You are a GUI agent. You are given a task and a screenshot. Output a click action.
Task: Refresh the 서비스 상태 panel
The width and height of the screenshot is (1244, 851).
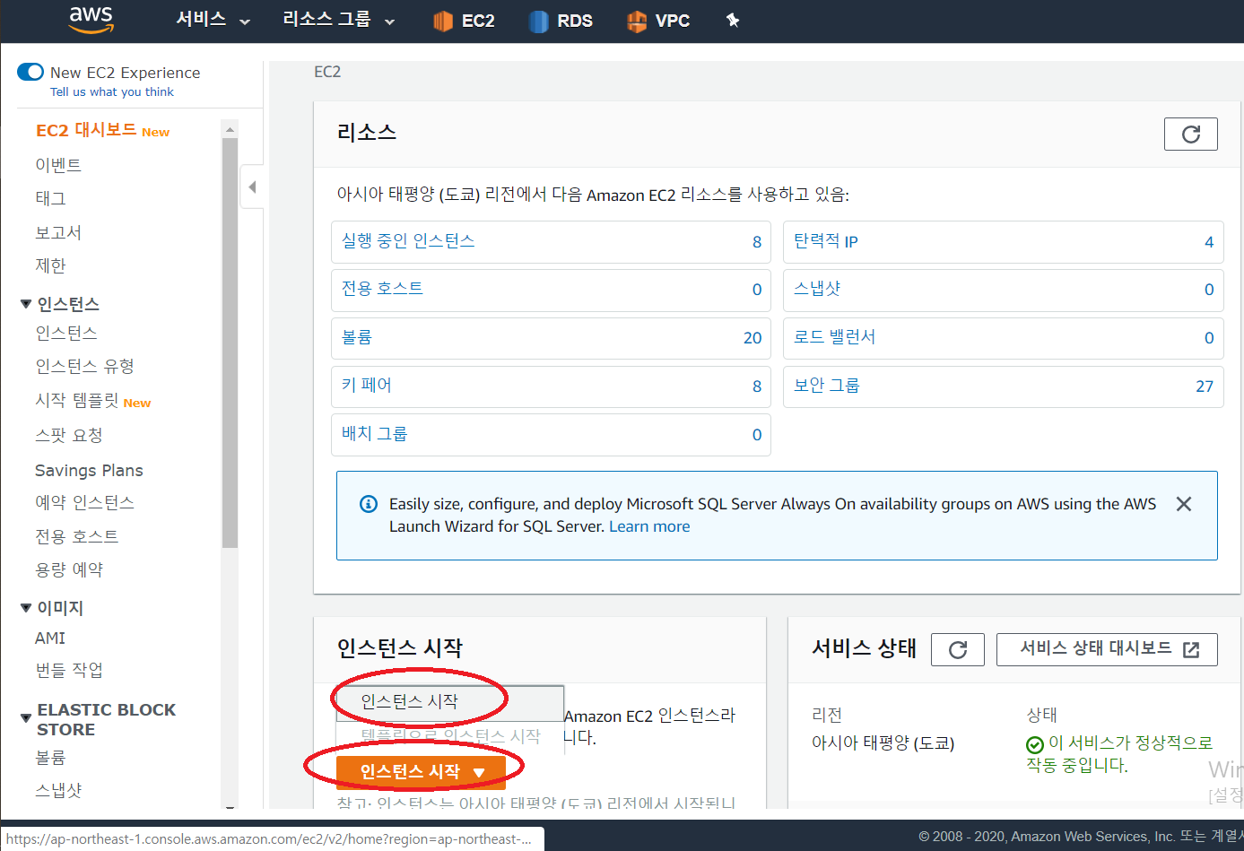tap(958, 649)
